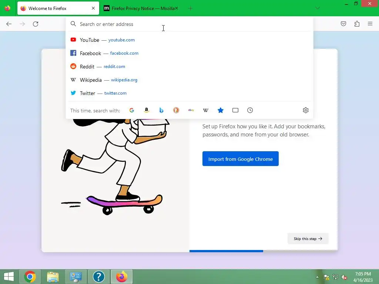The image size is (379, 284).
Task: Search this time with Wikipedia icon
Action: click(x=206, y=110)
